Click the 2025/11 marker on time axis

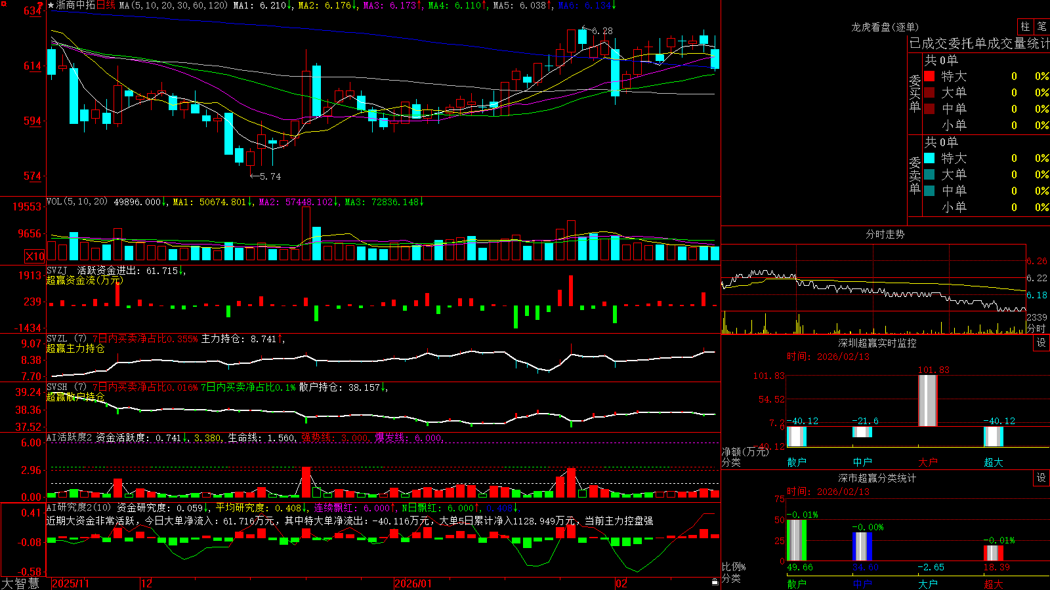70,583
